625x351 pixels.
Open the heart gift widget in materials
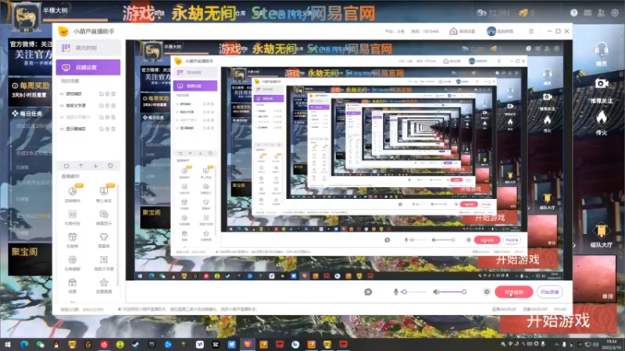click(73, 263)
